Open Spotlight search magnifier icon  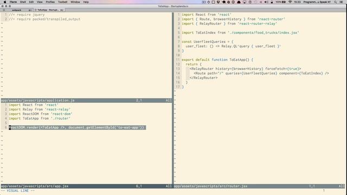(336, 2)
